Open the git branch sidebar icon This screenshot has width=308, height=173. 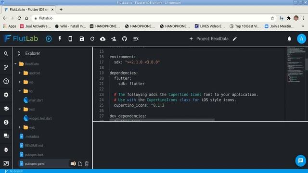click(6, 67)
